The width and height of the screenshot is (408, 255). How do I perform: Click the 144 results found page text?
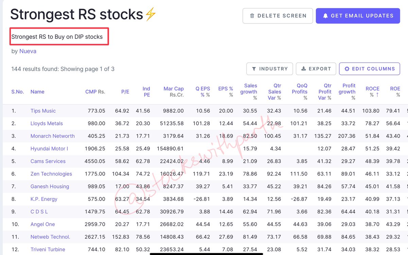coord(63,69)
